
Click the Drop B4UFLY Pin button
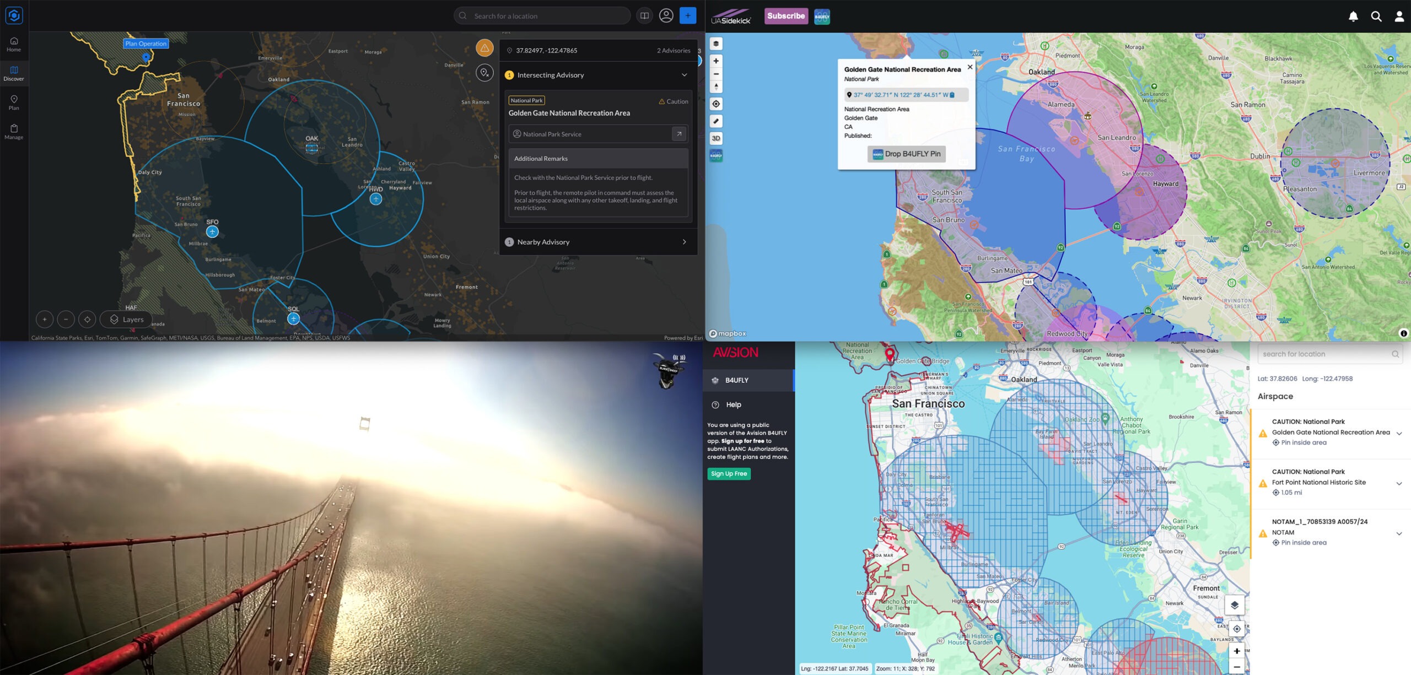tap(907, 154)
